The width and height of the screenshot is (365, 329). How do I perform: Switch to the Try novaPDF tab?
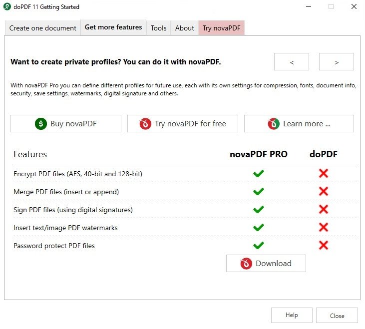221,28
